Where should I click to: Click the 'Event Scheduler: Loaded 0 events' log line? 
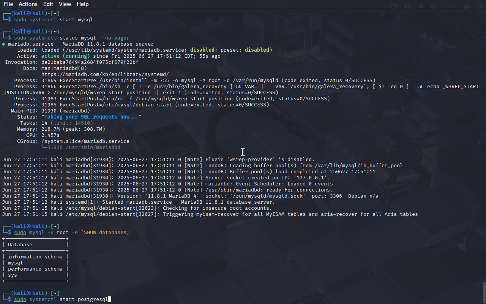(167, 184)
